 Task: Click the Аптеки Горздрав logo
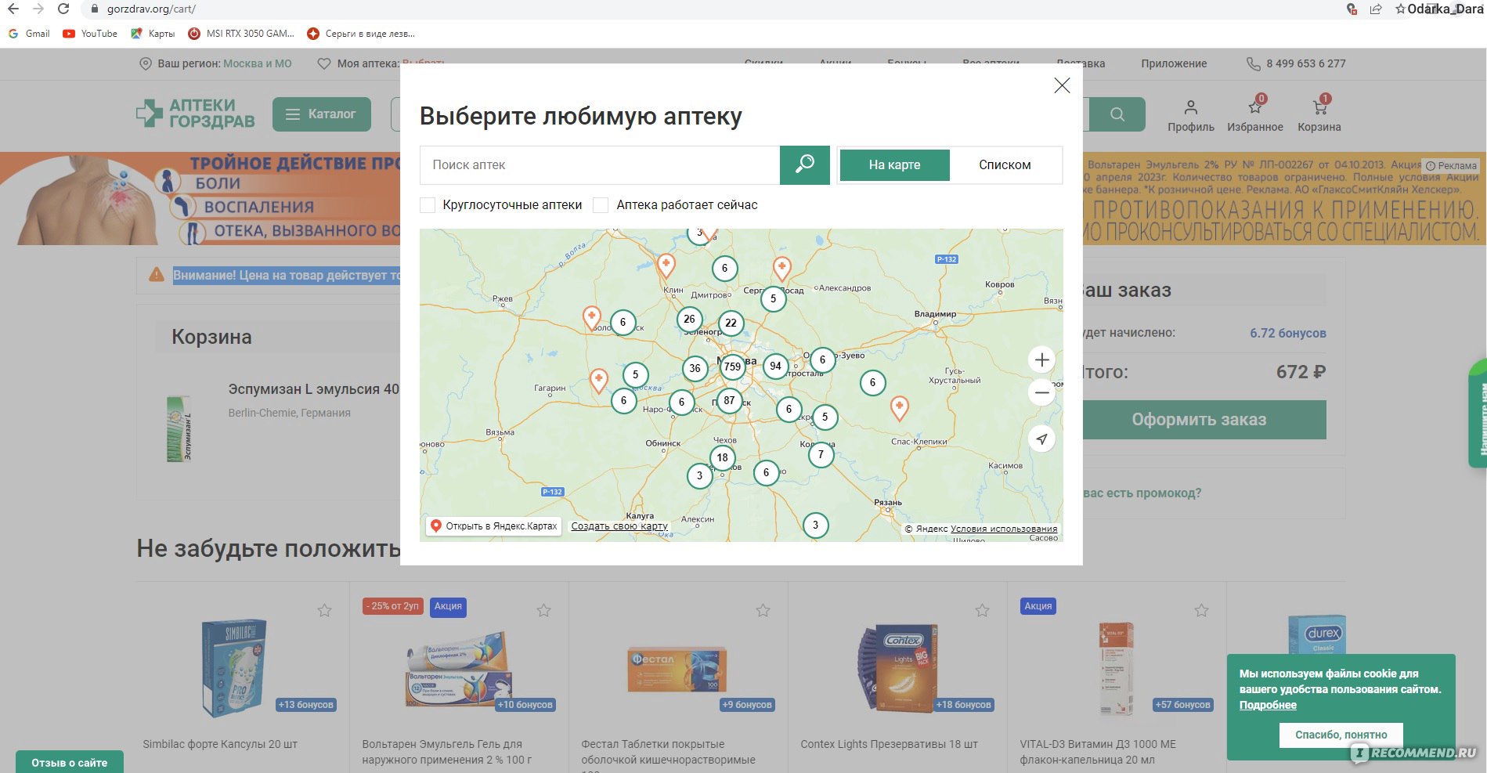coord(196,114)
